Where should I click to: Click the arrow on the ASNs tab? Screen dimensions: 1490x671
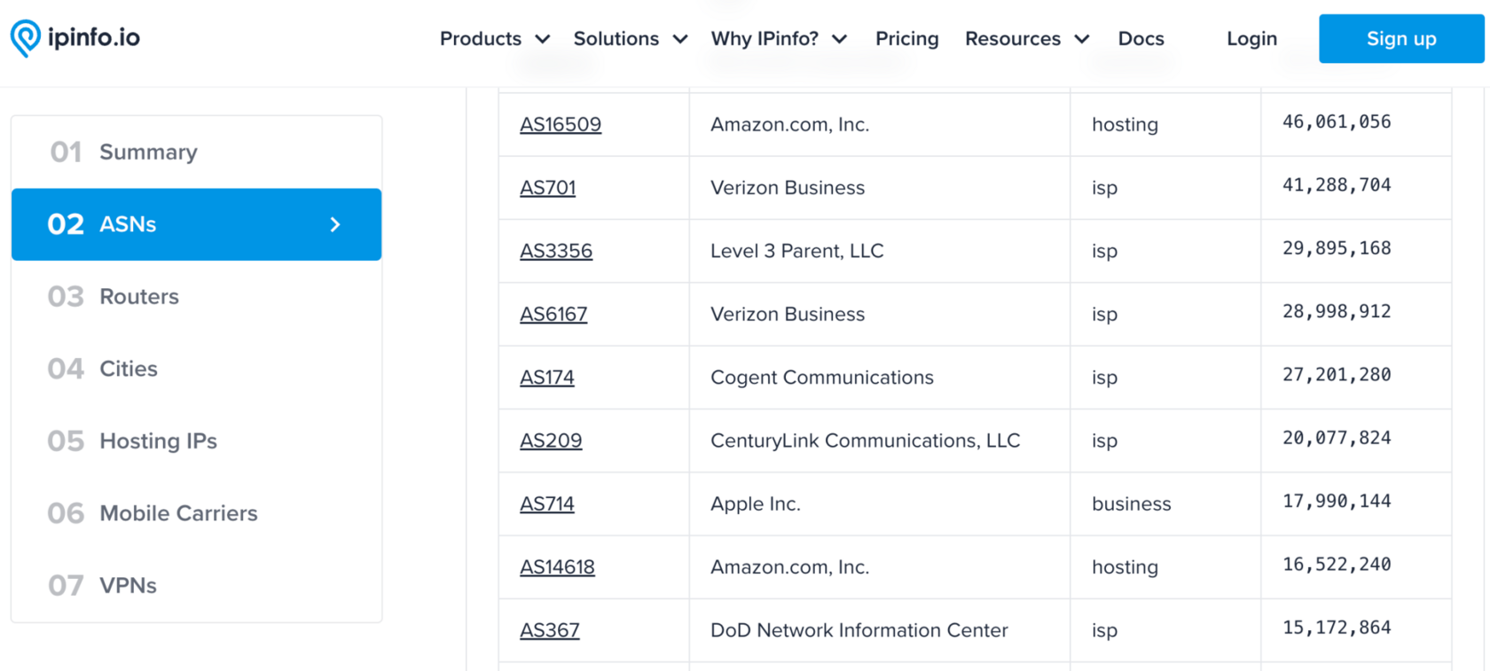coord(335,225)
